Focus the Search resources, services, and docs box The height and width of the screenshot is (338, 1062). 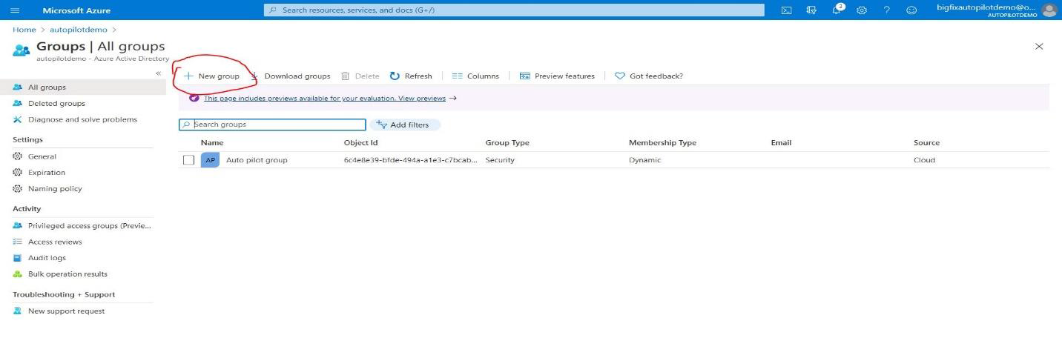(x=514, y=10)
